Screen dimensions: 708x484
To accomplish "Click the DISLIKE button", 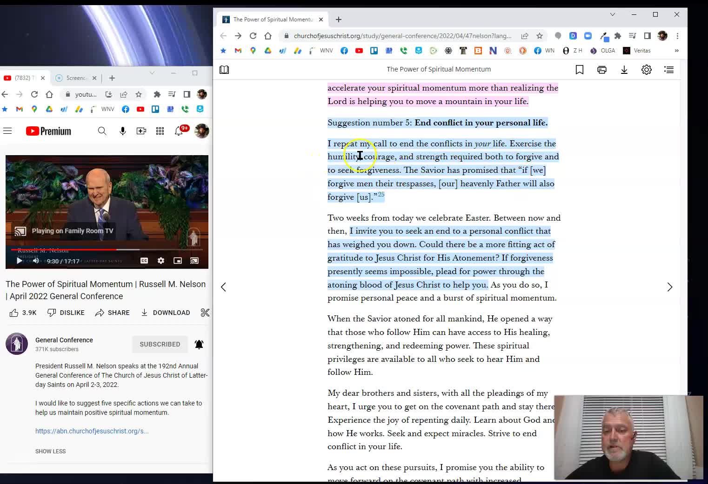I will 66,313.
